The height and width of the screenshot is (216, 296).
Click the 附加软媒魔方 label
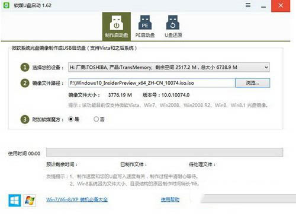[x=48, y=119]
